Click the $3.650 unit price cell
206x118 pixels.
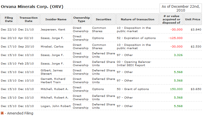pos(196,89)
